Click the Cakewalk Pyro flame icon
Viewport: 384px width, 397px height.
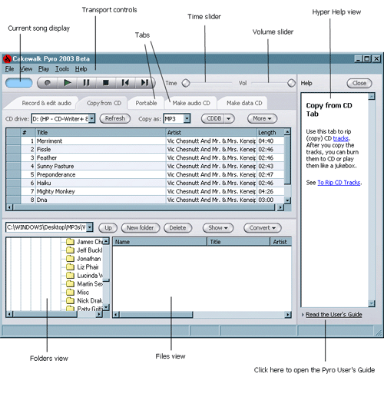pos(7,59)
